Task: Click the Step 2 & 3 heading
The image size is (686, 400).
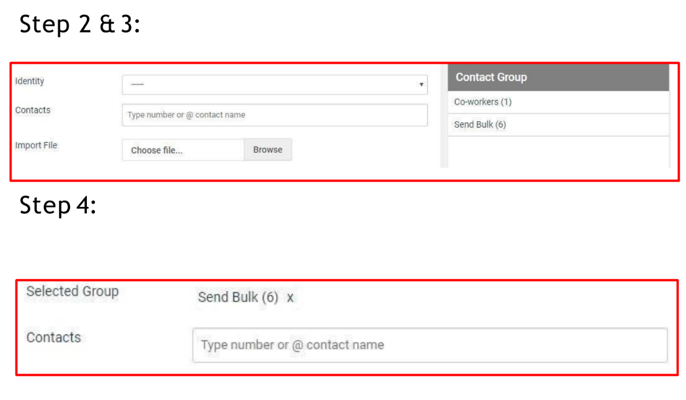Action: point(79,24)
